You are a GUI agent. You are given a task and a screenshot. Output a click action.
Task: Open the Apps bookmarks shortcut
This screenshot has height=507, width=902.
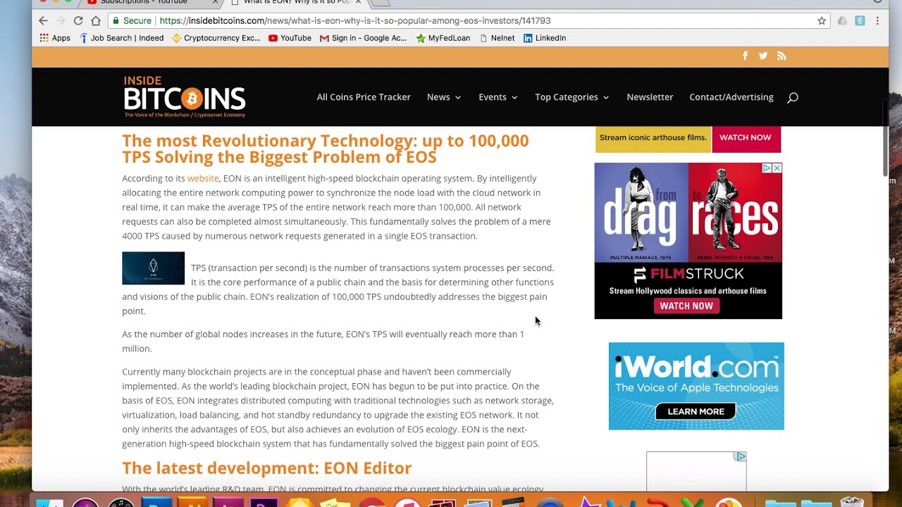[55, 38]
